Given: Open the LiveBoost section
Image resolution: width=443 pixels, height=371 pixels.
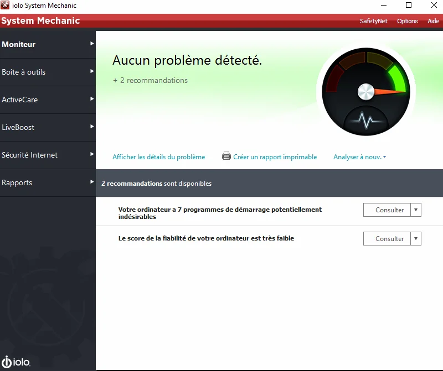Looking at the screenshot, I should [48, 128].
